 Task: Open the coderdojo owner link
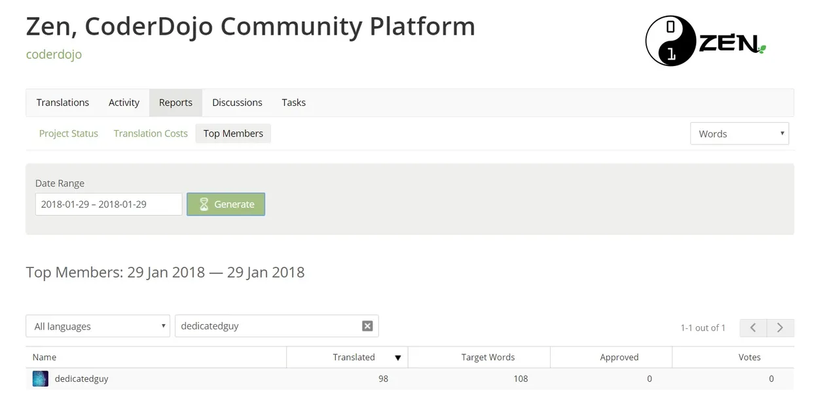point(54,54)
